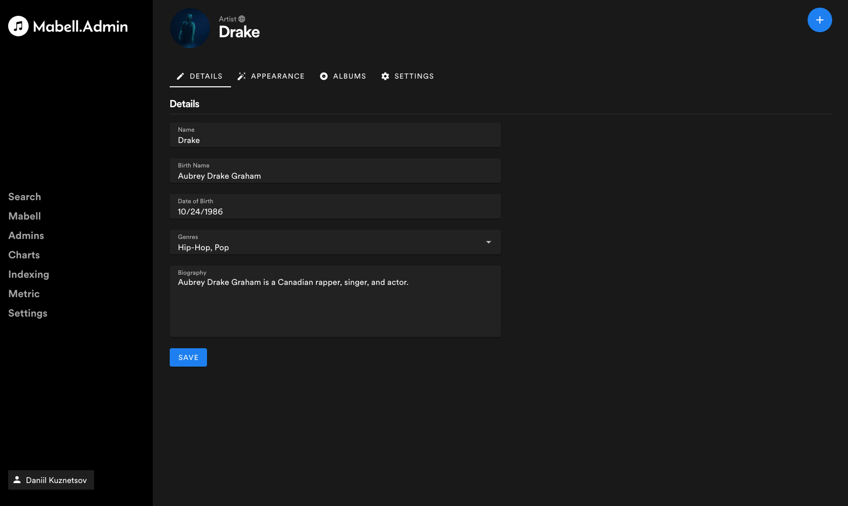The width and height of the screenshot is (848, 506).
Task: Click the pencil icon on Details tab
Action: point(180,76)
